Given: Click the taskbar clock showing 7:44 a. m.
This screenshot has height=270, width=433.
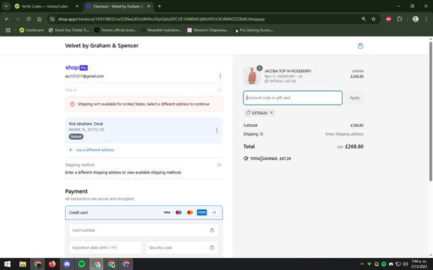Looking at the screenshot, I should 419,264.
